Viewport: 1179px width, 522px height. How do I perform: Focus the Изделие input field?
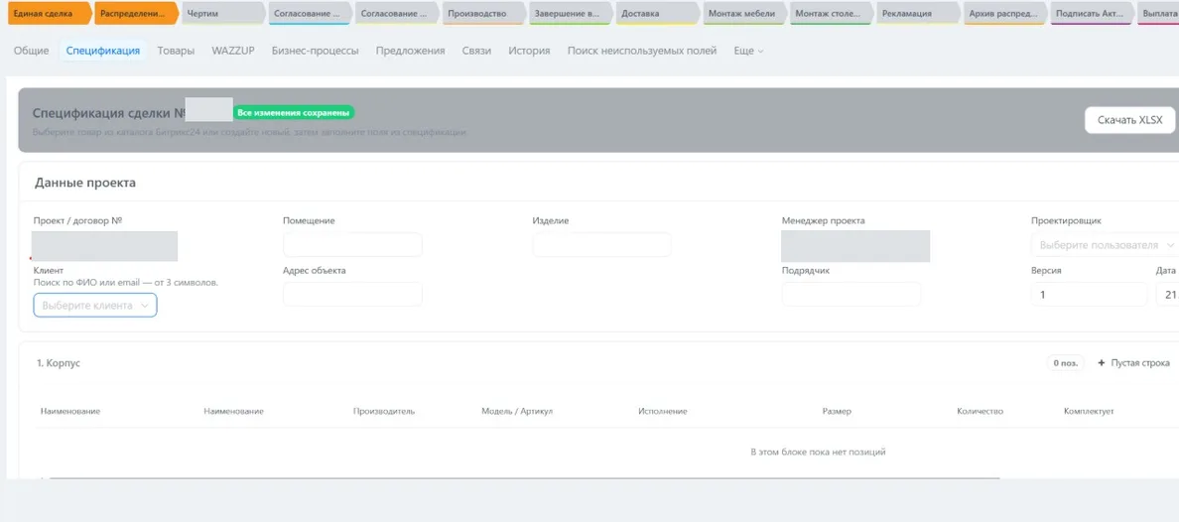coord(602,244)
